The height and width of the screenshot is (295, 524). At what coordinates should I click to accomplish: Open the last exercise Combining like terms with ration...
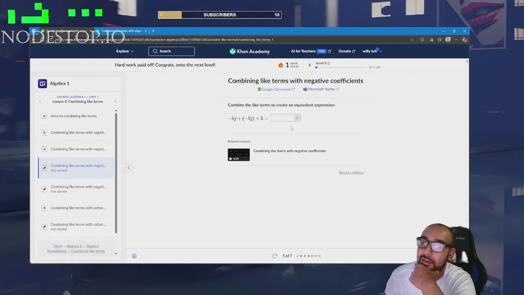click(76, 226)
